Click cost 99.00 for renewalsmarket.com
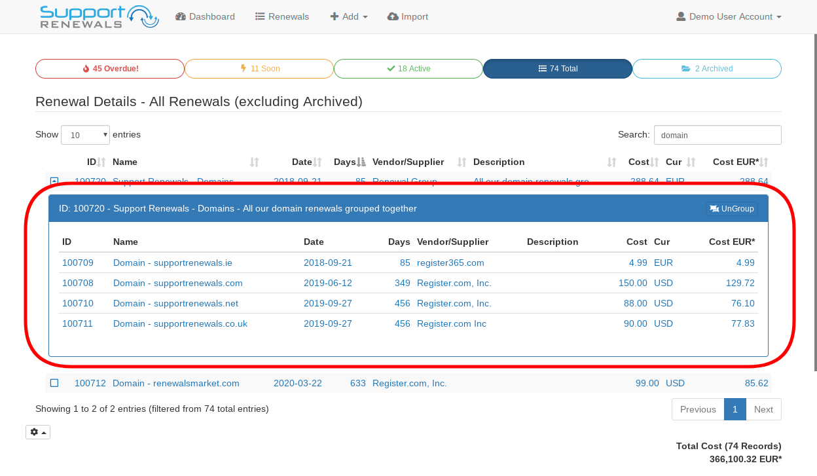Screen dimensions: 817x476 coord(647,383)
